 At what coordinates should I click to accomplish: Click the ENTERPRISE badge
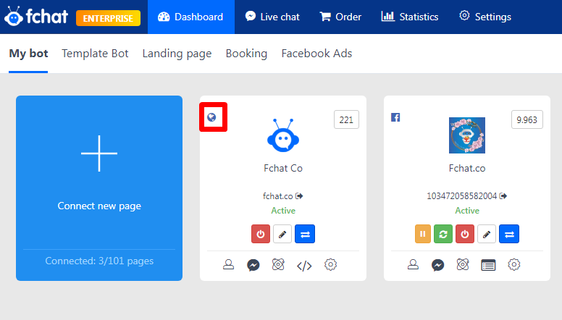108,18
